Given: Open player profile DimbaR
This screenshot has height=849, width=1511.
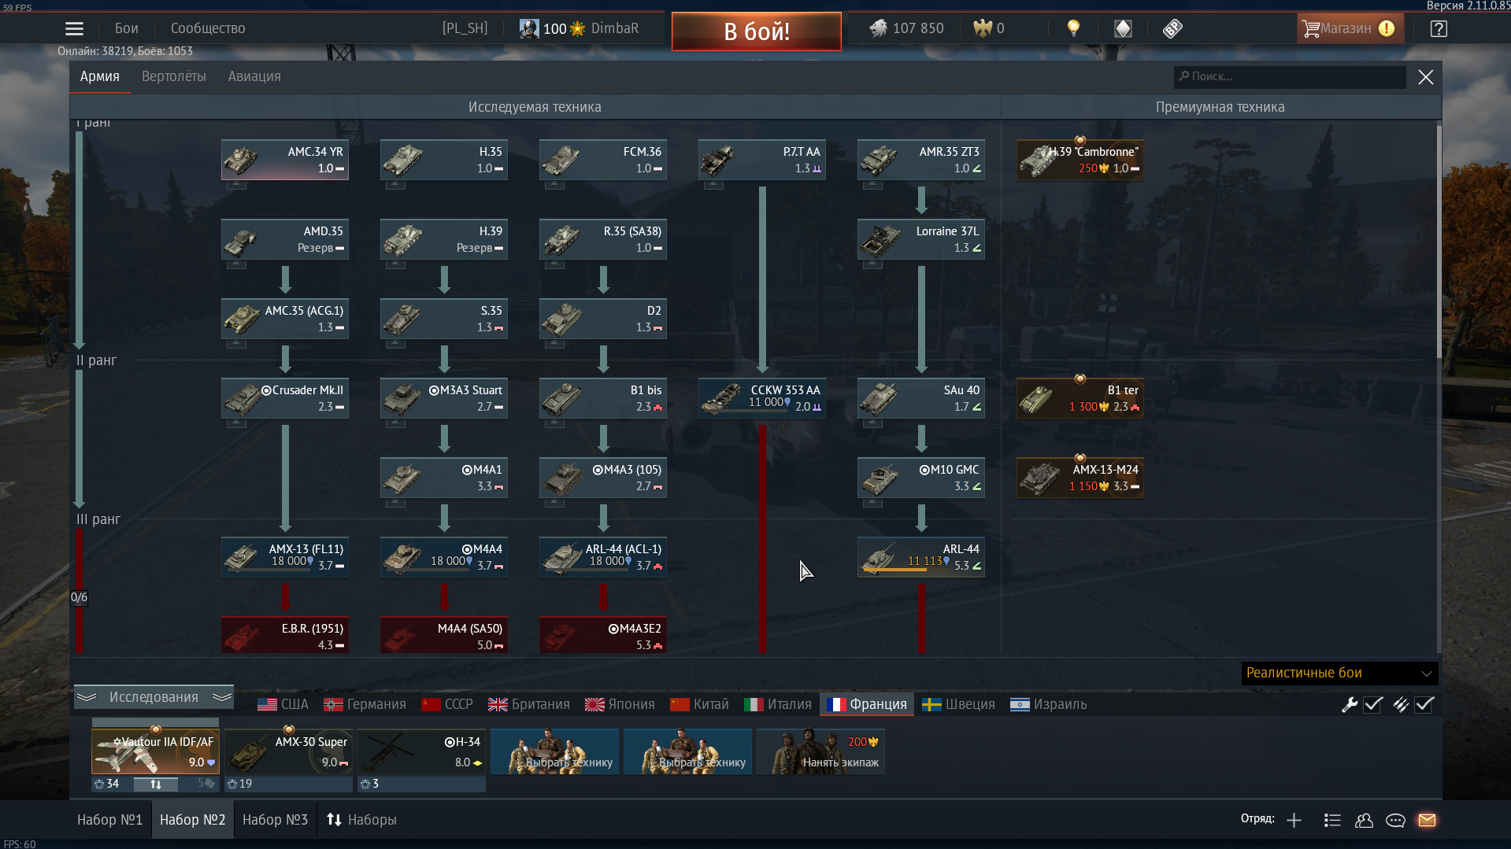Looking at the screenshot, I should pyautogui.click(x=579, y=28).
